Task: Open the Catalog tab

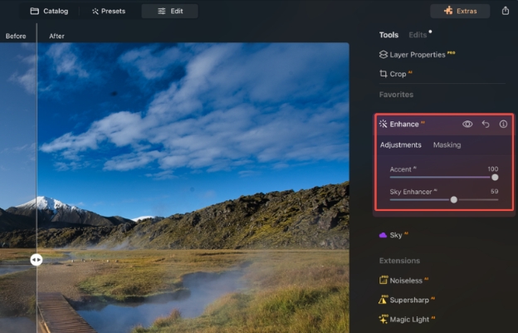Action: [x=49, y=12]
